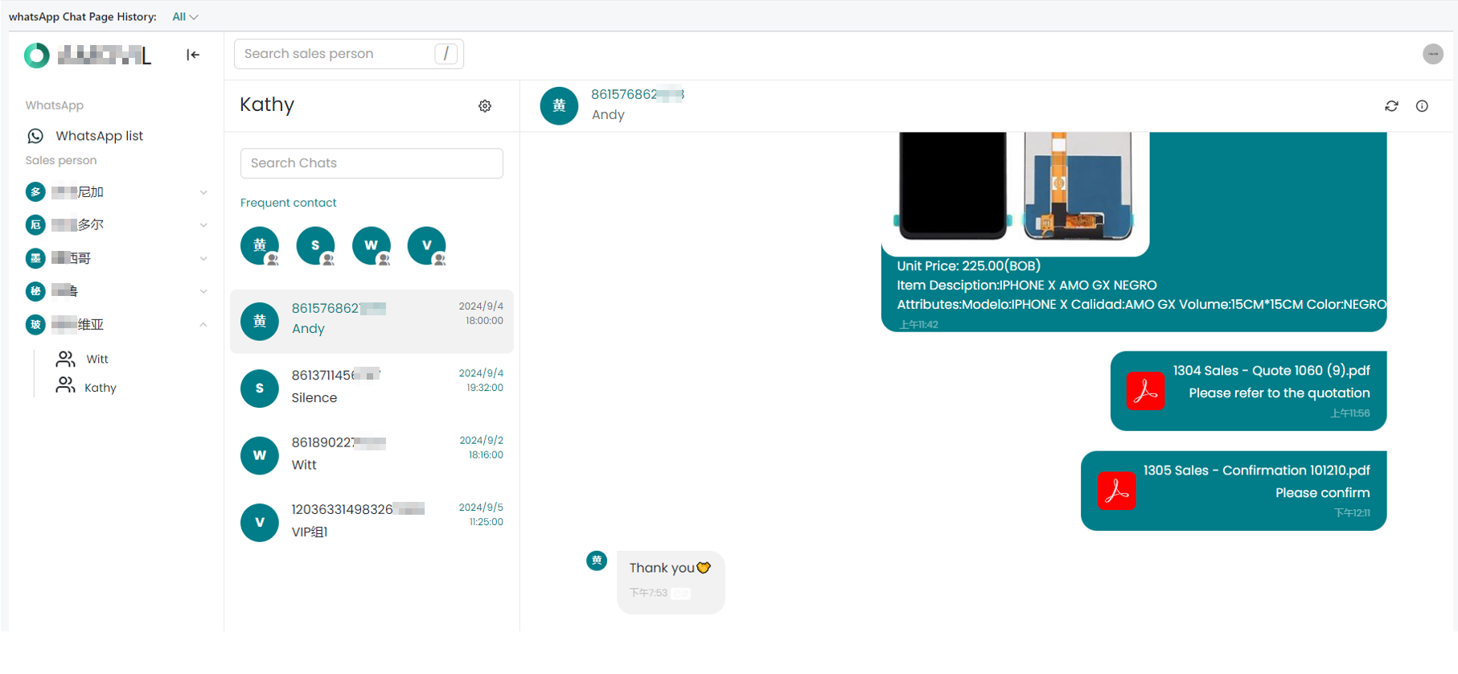Expand the first sales person group

[x=203, y=192]
